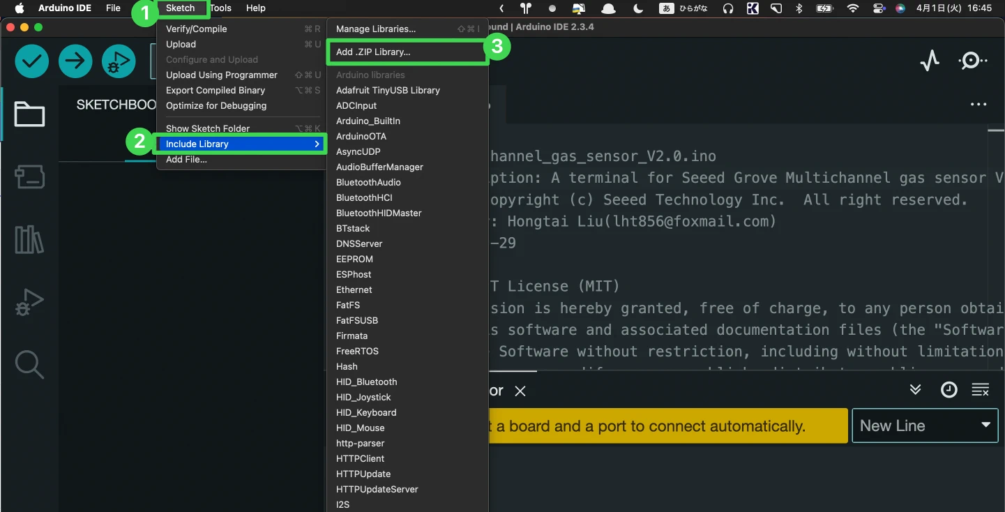This screenshot has height=512, width=1005.
Task: Include the FreeRTOS library
Action: [x=407, y=351]
